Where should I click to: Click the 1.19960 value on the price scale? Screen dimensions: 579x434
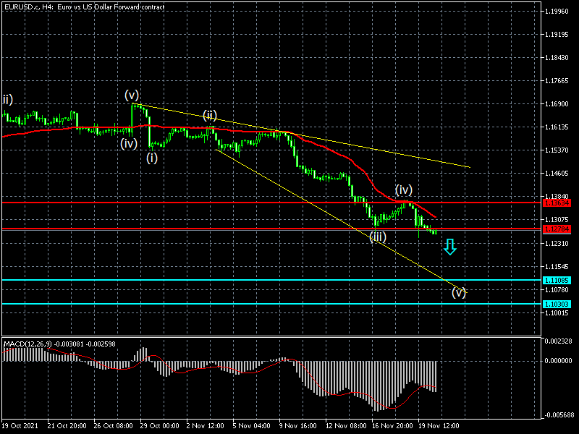tap(557, 12)
